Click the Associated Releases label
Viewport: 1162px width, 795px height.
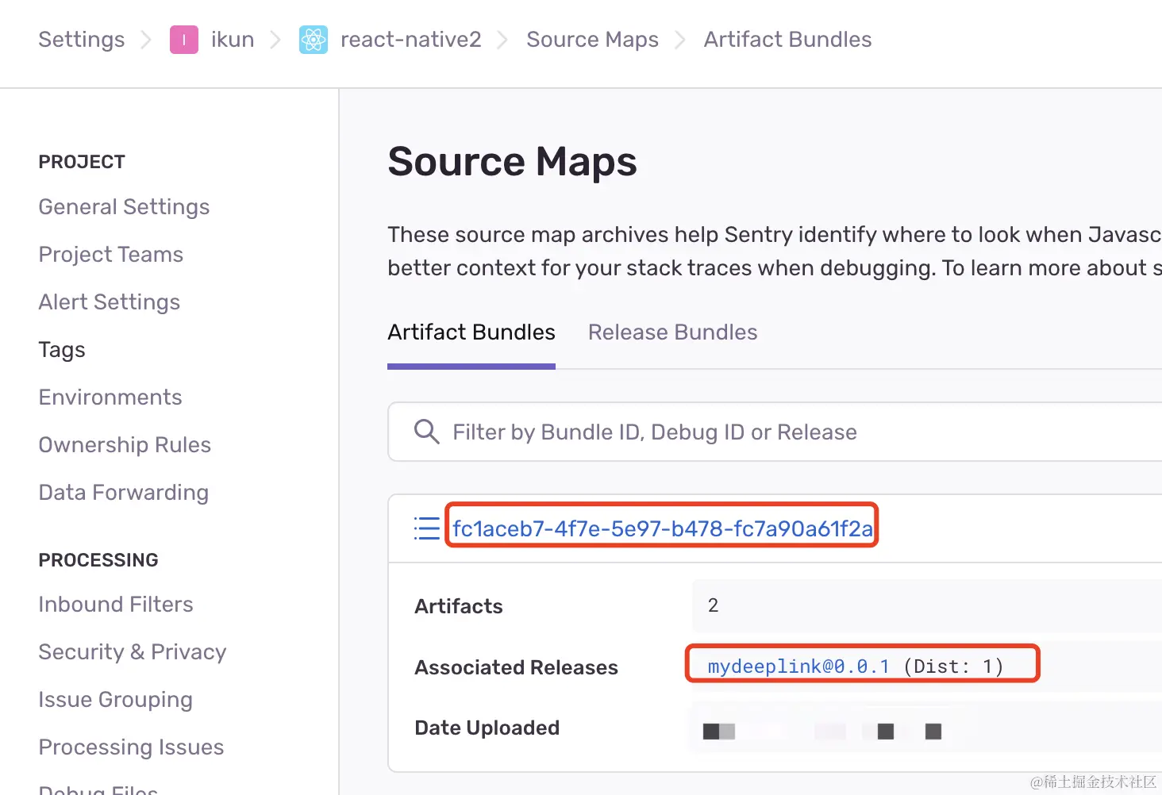coord(516,667)
